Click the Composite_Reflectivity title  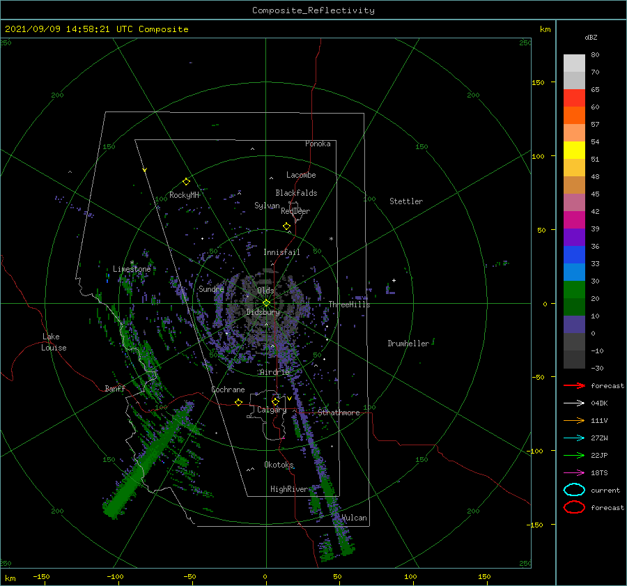pos(313,10)
